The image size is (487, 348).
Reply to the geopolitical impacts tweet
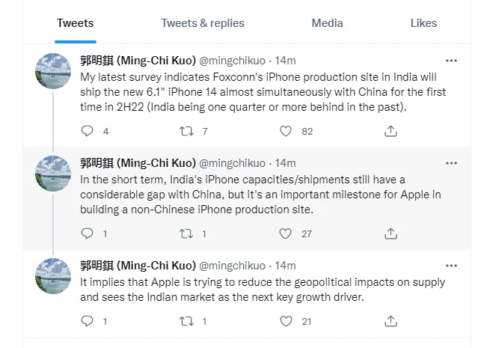[x=87, y=321]
